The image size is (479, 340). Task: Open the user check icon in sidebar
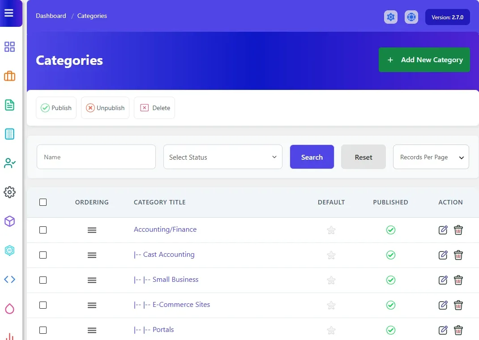pos(9,163)
